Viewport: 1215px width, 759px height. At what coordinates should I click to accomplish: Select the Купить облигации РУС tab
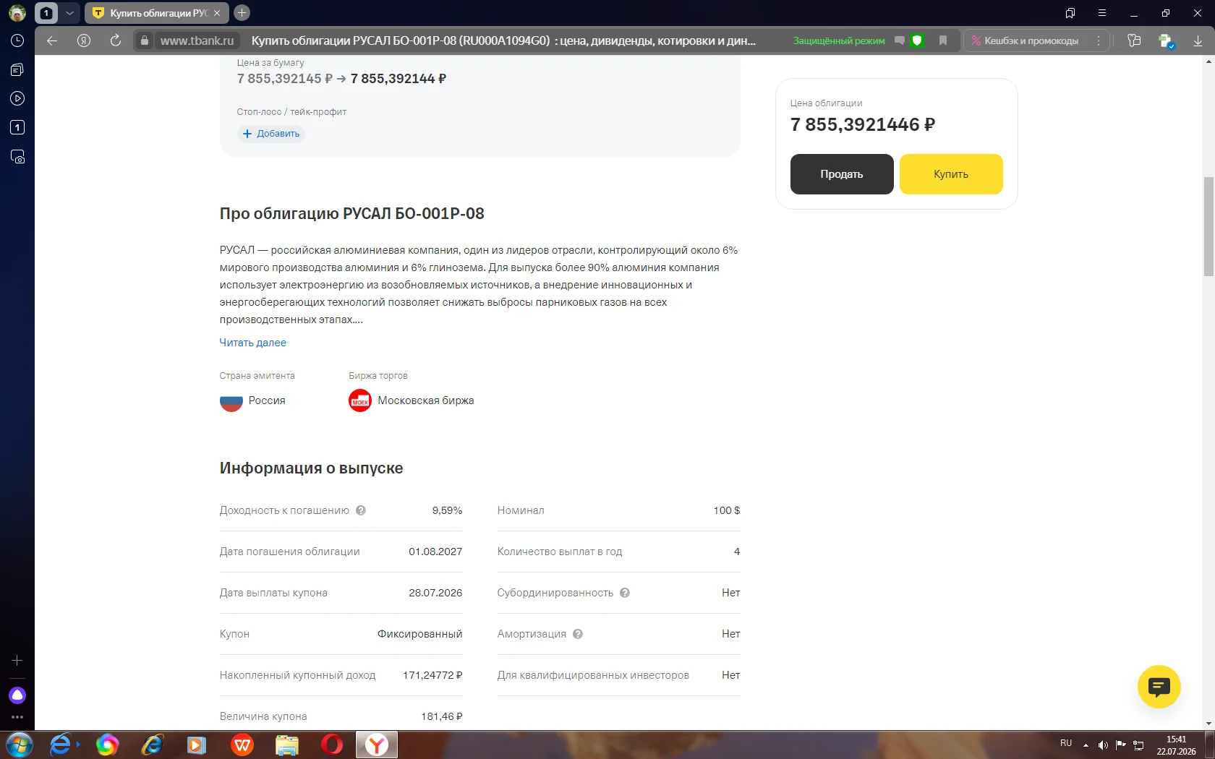[x=156, y=13]
